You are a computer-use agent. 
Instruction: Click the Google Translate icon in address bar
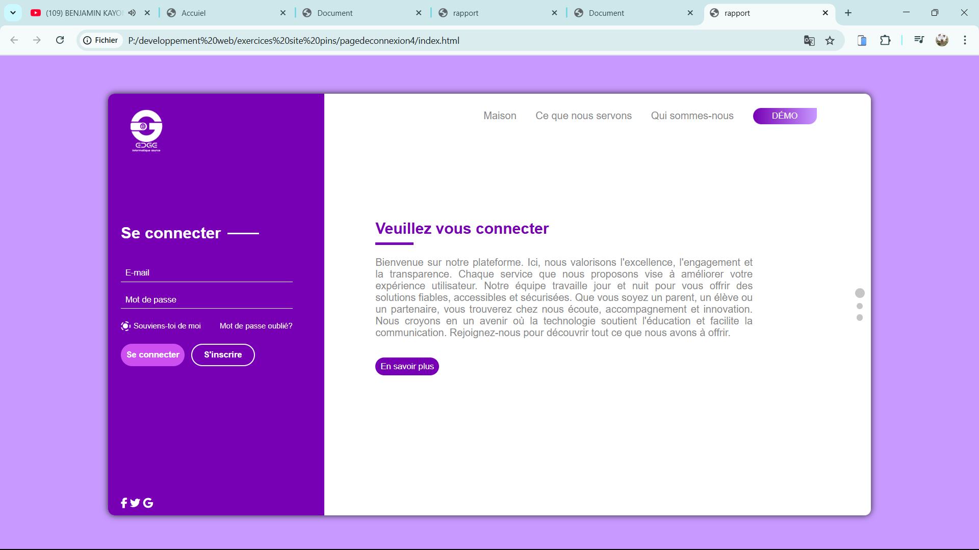coord(809,40)
